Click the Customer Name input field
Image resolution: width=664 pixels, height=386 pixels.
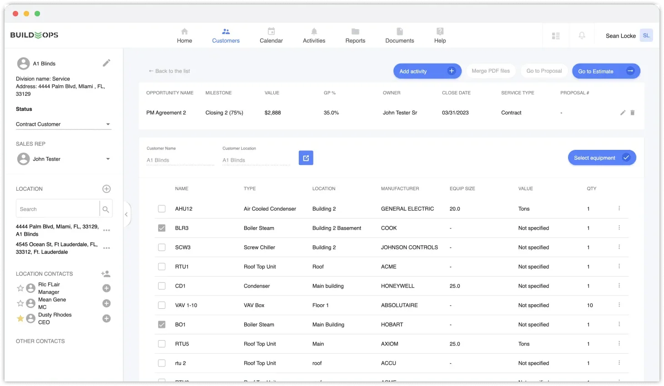pyautogui.click(x=180, y=160)
